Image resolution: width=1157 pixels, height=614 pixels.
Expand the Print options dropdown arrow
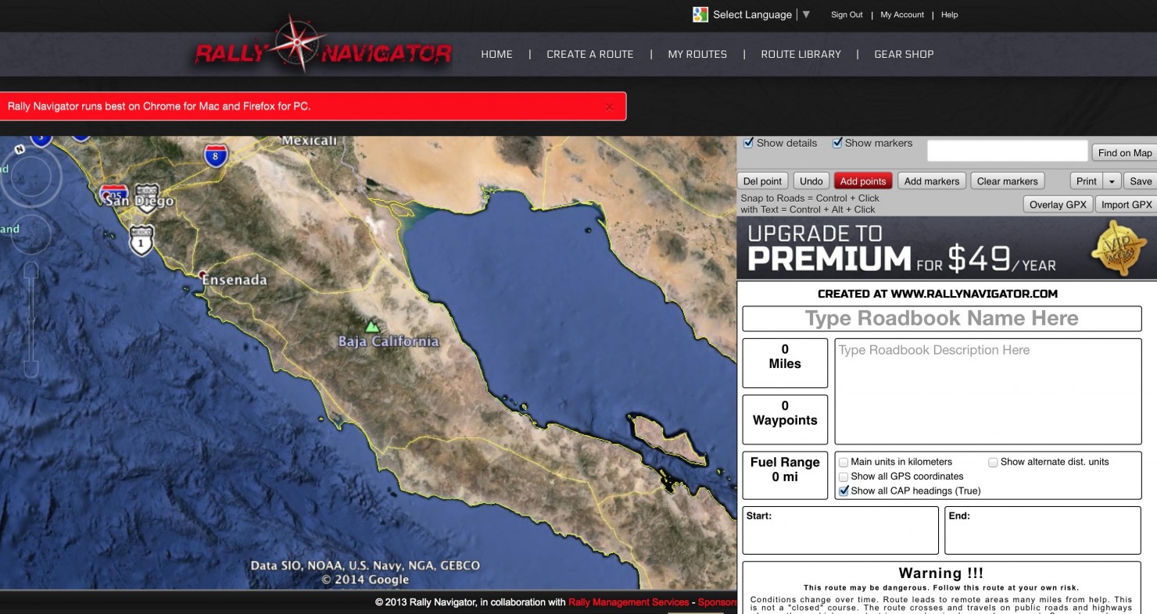(1112, 181)
